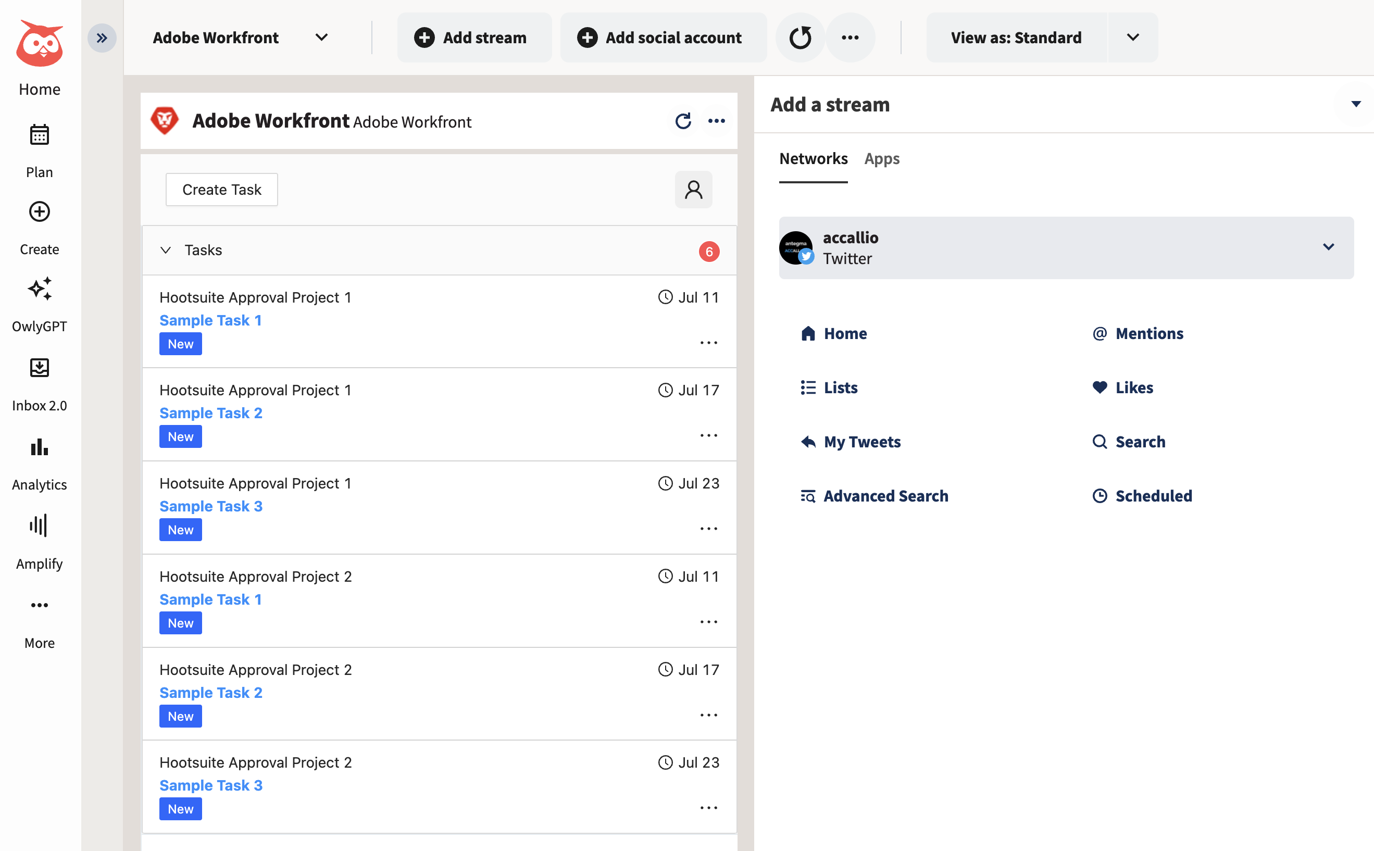
Task: Click New status on Project 2 Sample Task 3
Action: pos(181,809)
